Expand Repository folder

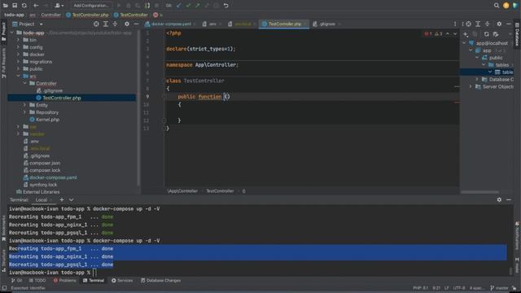(24, 112)
